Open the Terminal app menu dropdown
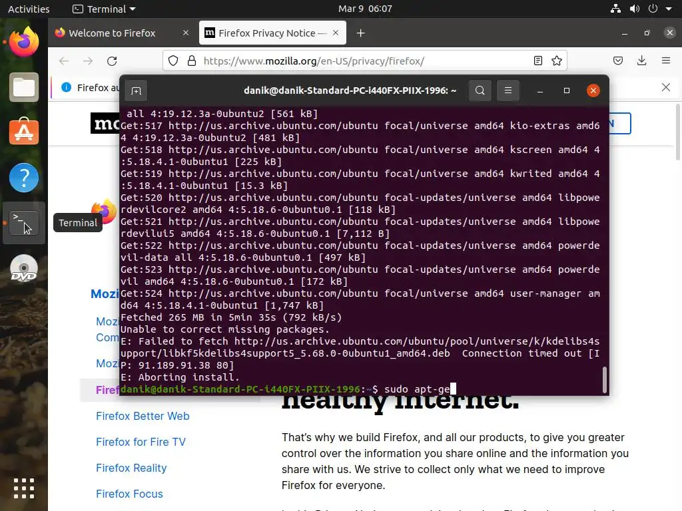 pyautogui.click(x=104, y=9)
